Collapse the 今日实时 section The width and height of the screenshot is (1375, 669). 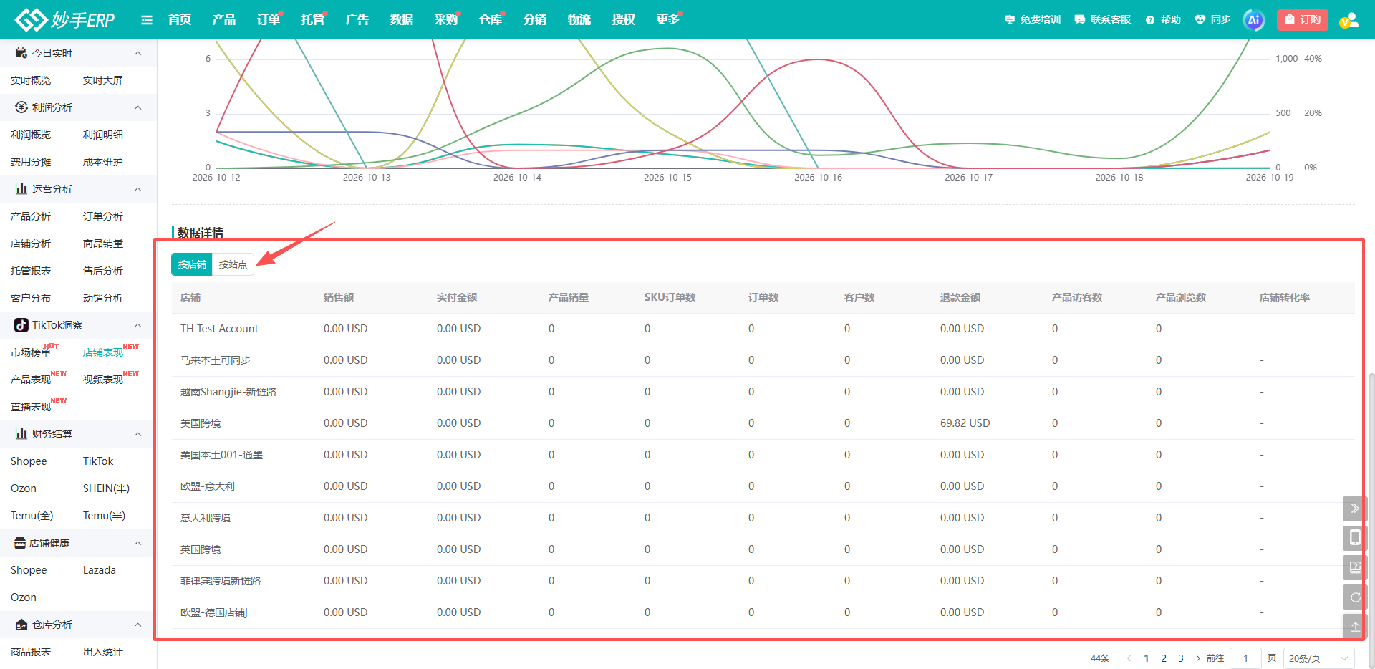[137, 53]
